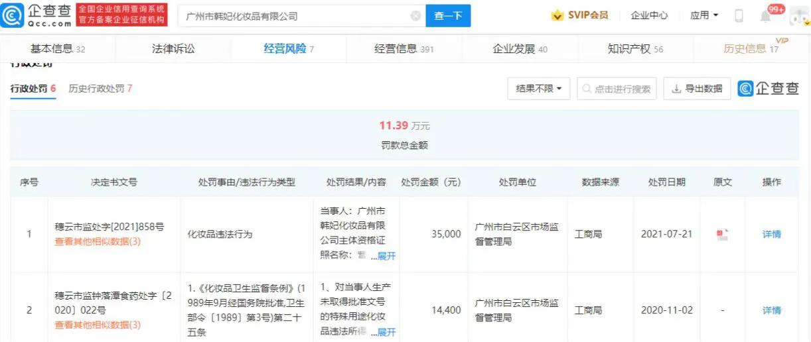The image size is (811, 342).
Task: Switch to the 法律诉讼 tab
Action: (173, 49)
